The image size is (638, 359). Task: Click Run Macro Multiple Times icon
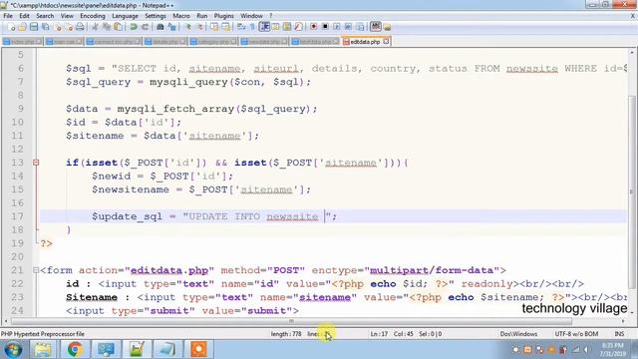(x=348, y=27)
